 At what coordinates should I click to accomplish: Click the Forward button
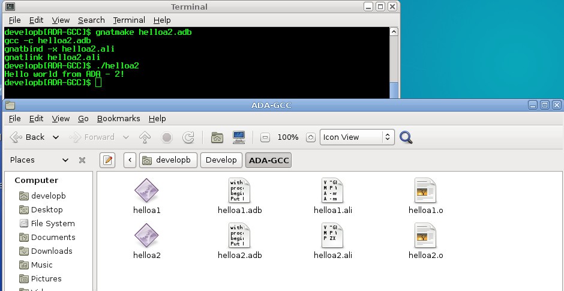92,137
